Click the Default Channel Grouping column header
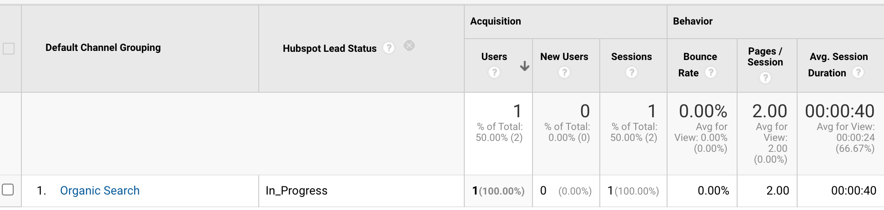Image resolution: width=884 pixels, height=210 pixels. [x=103, y=48]
